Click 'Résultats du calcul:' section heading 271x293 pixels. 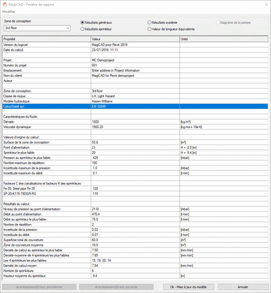[x=17, y=204]
